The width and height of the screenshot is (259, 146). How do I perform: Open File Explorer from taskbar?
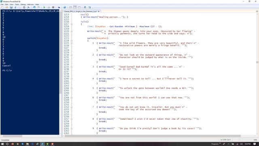(28, 144)
